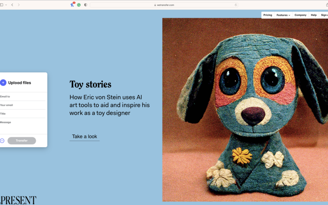Click the grey Transfer button
This screenshot has width=328, height=205.
pyautogui.click(x=22, y=141)
